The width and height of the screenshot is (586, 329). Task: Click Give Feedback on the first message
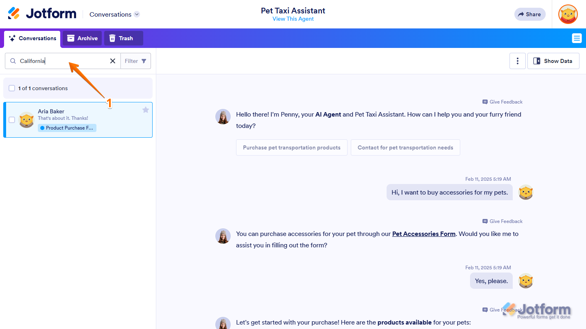point(503,102)
